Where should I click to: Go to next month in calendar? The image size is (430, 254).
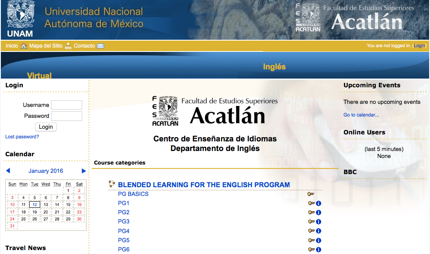83,171
